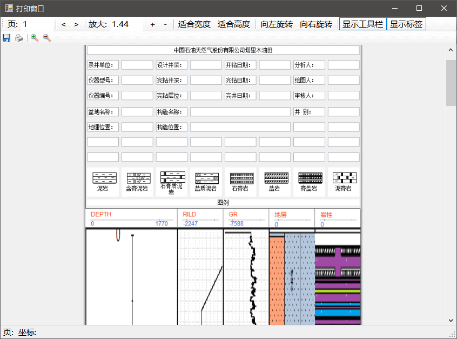Viewport: 457px width, 339px height.
Task: Toggle the 显示工具栏 button
Action: point(363,24)
